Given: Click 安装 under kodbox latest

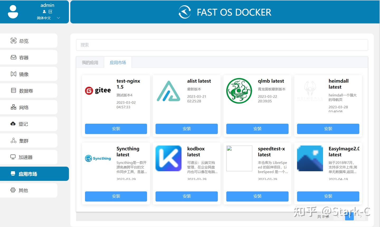Looking at the screenshot, I should (x=187, y=196).
